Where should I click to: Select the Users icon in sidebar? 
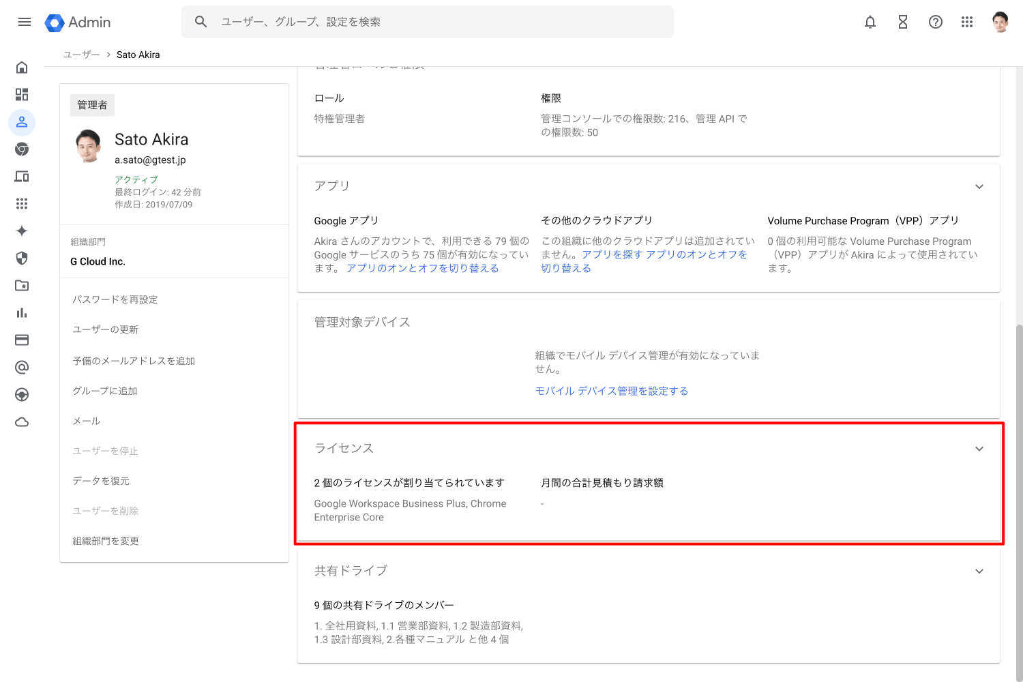click(x=22, y=122)
